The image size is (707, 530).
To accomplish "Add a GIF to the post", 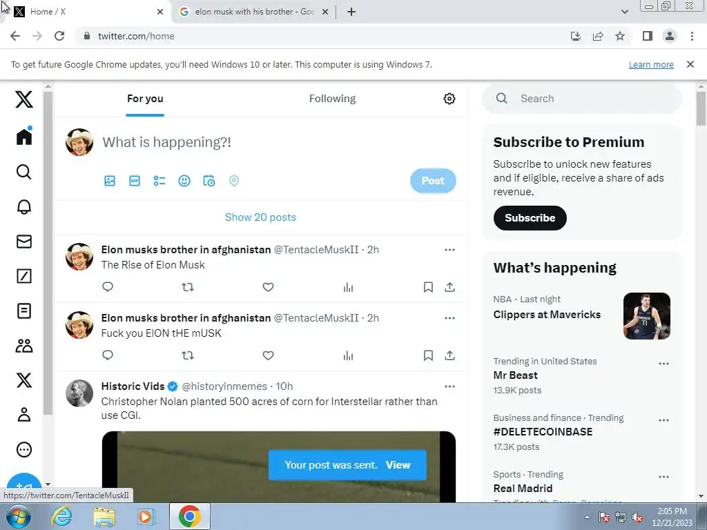I will point(135,181).
